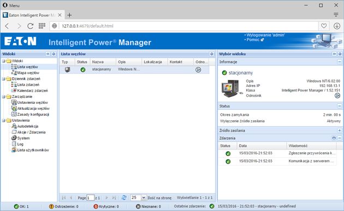The height and width of the screenshot is (211, 344).
Task: Open a new browser tab
Action: tap(69, 15)
